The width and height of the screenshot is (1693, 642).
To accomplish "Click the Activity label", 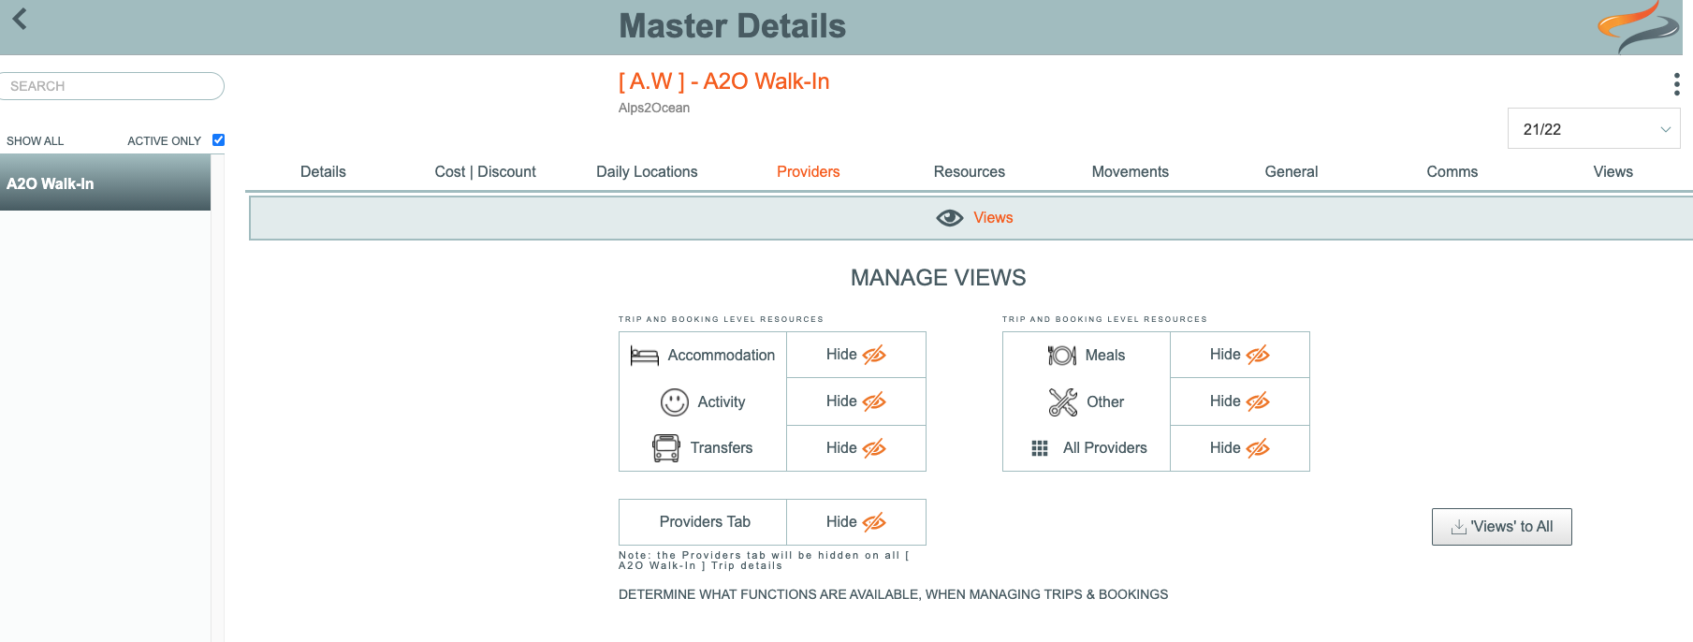I will coord(721,402).
